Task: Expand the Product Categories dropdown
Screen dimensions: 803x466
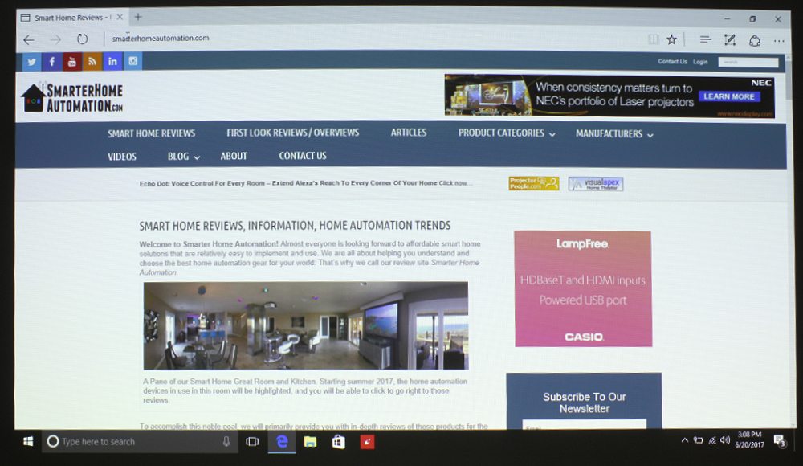Action: coord(506,133)
